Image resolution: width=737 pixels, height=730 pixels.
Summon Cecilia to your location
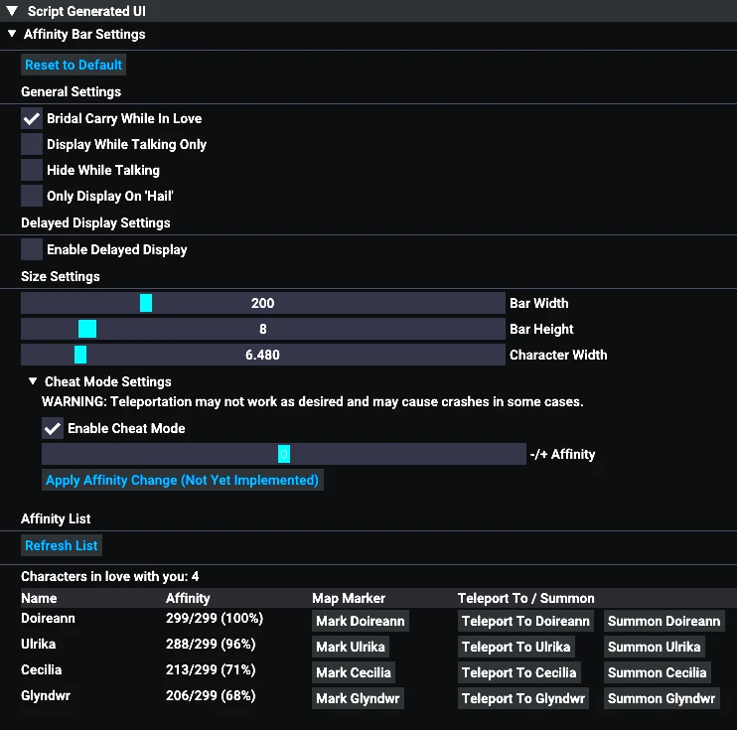click(657, 672)
